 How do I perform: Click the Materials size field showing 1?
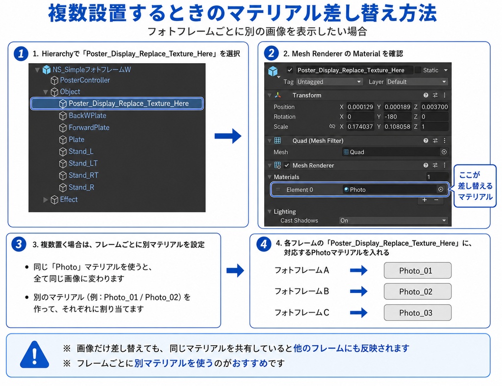(437, 177)
